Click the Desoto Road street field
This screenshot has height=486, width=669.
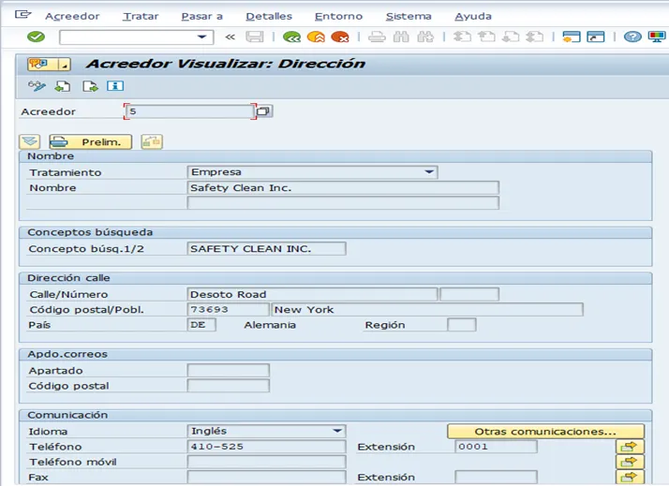312,294
